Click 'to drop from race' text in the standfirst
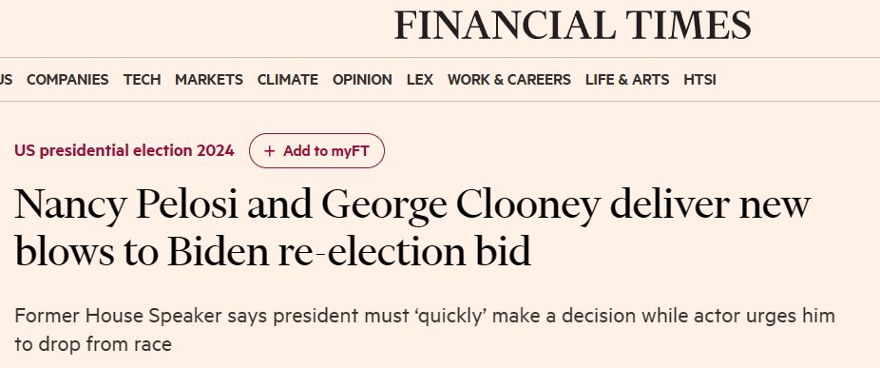This screenshot has width=880, height=368. 93,344
